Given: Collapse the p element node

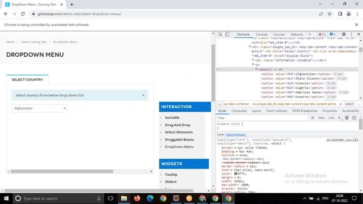Looking at the screenshot, I should click(x=253, y=65).
